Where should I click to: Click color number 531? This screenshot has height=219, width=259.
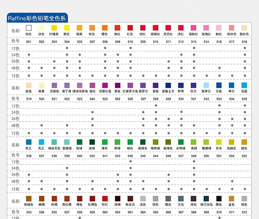pos(194,99)
